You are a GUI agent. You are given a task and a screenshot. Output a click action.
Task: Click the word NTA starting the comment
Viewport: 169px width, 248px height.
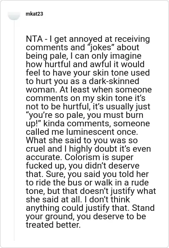(x=34, y=39)
